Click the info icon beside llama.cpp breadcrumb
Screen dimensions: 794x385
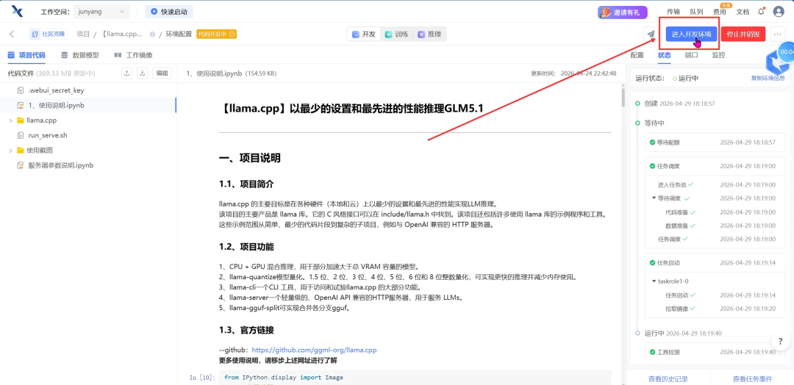click(152, 35)
